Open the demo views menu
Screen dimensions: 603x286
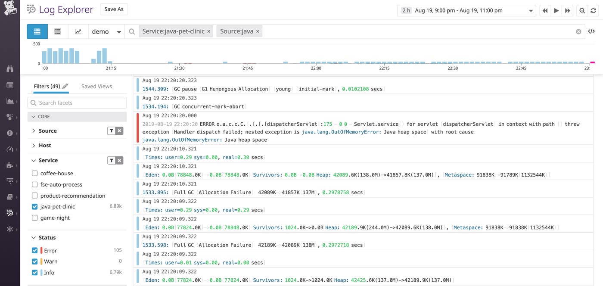pyautogui.click(x=106, y=31)
